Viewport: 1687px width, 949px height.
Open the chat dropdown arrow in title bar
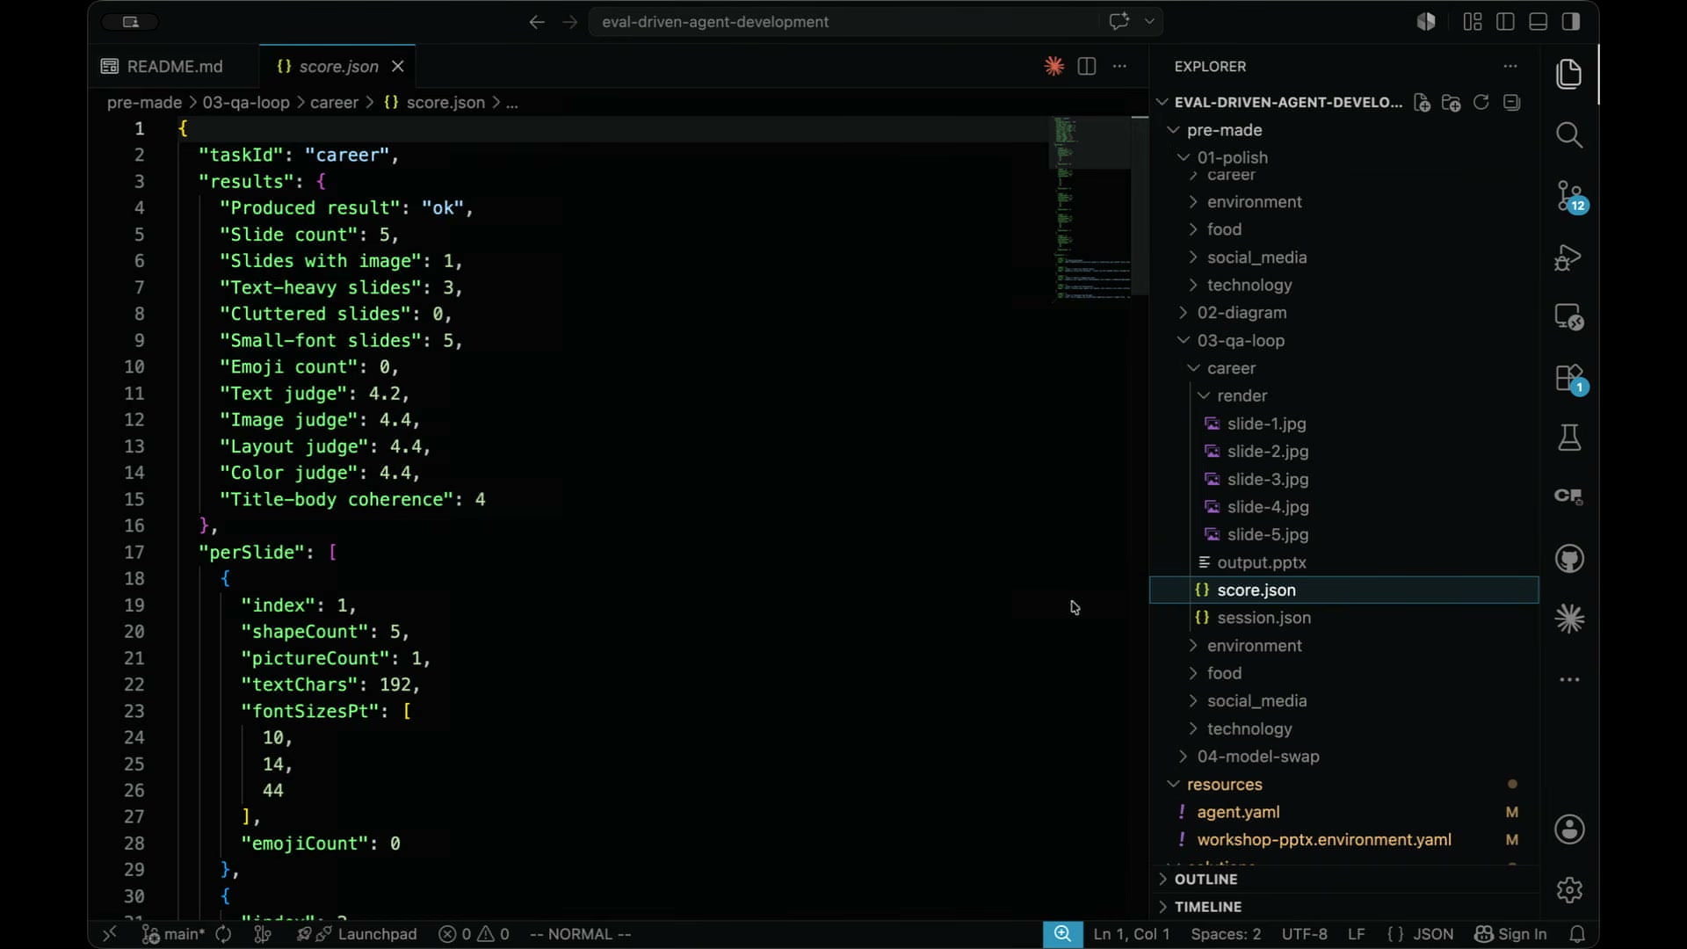[1149, 21]
